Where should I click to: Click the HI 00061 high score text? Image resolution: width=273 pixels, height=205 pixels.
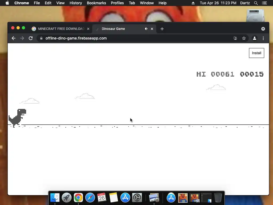(215, 74)
